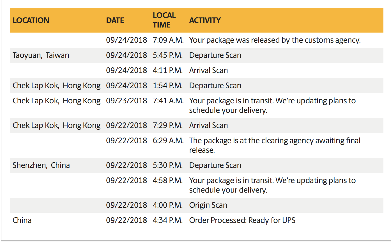
Task: Click the 5:30 P.M. time cell
Action: coord(168,165)
